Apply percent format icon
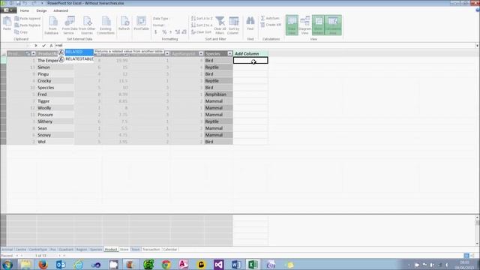Screen dimensions: 480x270 point(164,31)
